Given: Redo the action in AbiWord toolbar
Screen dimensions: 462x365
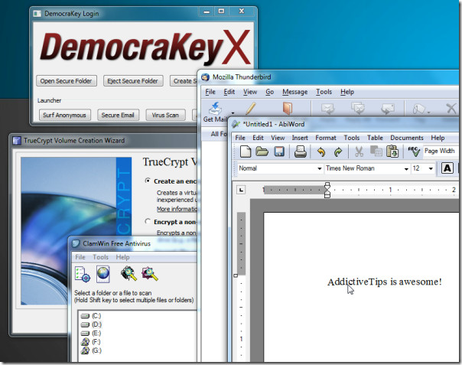Looking at the screenshot, I should point(338,152).
